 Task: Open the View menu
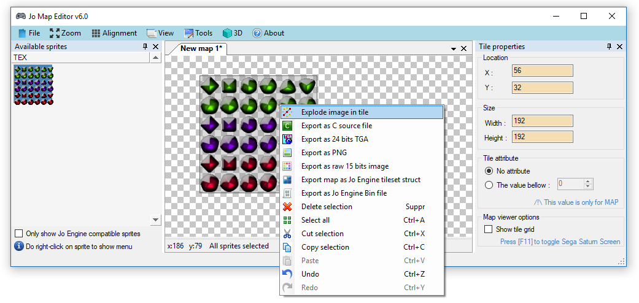coord(161,33)
